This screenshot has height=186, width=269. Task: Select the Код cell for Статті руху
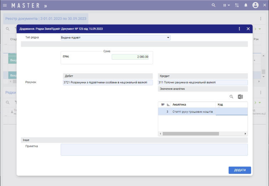click(231, 112)
